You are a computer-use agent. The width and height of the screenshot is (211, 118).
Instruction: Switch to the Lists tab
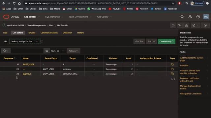pos(5,33)
